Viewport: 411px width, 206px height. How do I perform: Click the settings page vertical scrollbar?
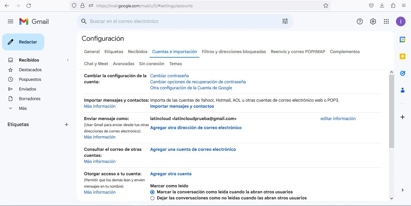pyautogui.click(x=391, y=112)
